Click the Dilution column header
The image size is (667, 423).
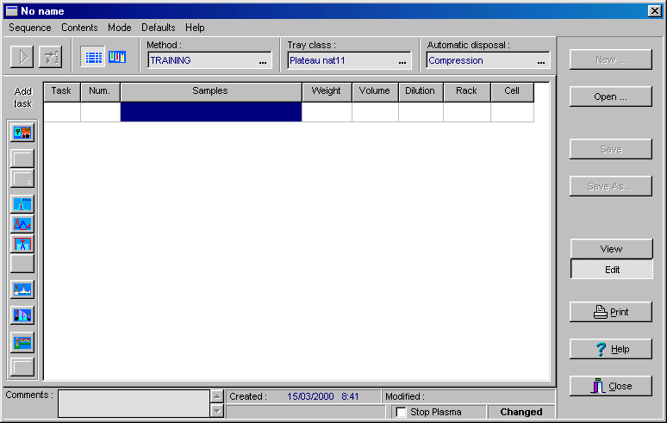coord(421,91)
